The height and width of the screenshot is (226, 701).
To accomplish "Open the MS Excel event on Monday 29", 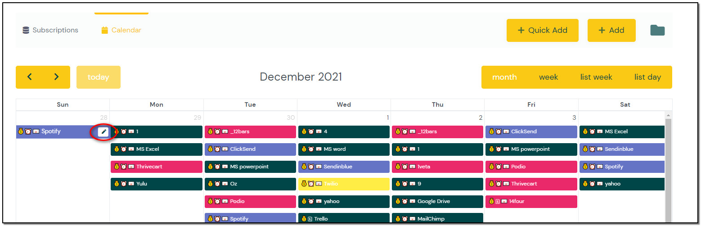I will point(157,149).
